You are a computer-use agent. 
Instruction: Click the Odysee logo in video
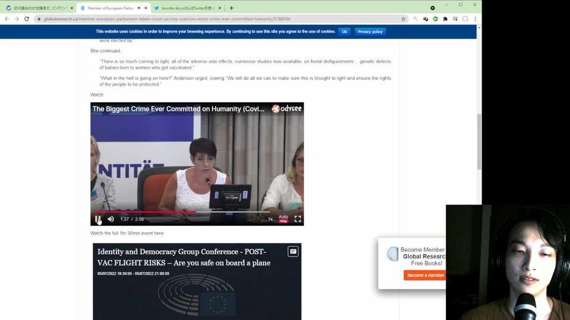(286, 108)
